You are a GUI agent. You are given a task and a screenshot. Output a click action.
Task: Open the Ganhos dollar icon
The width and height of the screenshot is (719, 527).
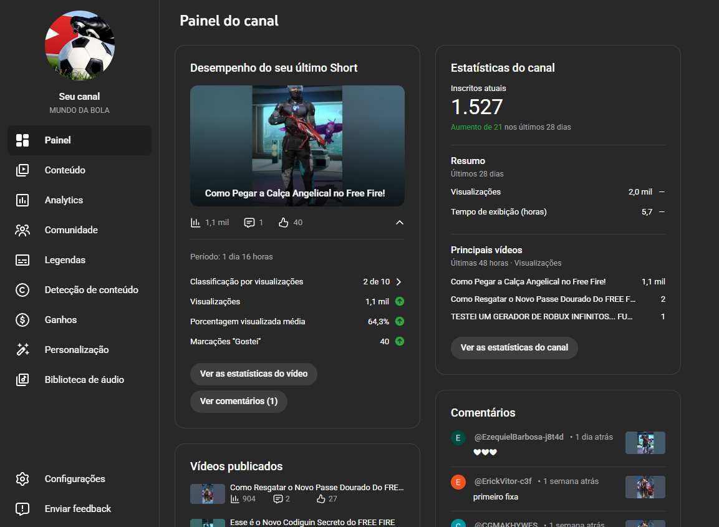[22, 320]
